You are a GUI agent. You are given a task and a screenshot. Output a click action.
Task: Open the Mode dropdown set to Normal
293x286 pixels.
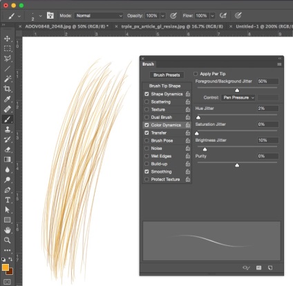pyautogui.click(x=99, y=16)
